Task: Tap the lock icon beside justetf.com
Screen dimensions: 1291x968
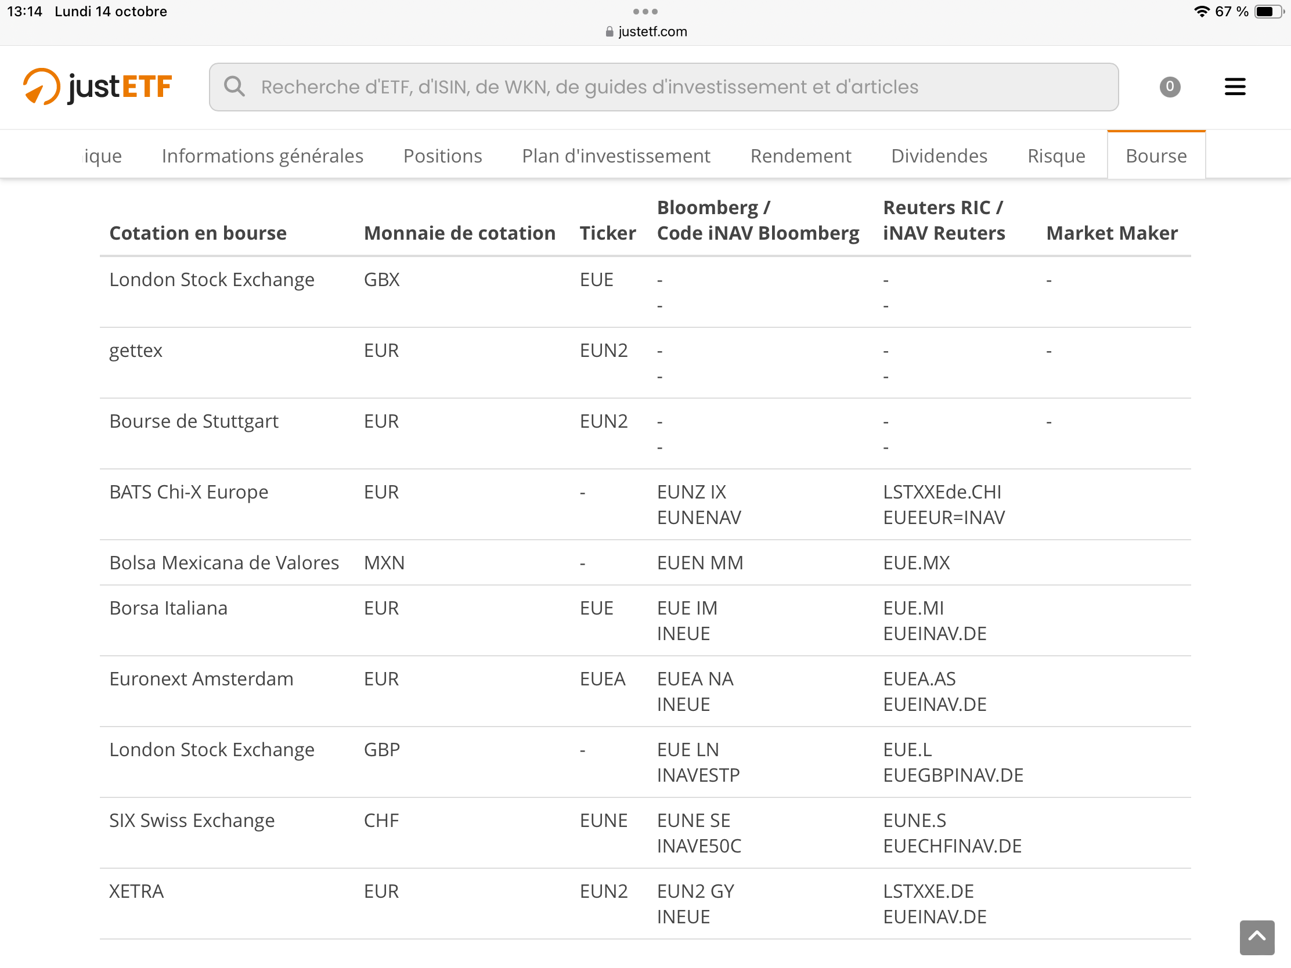Action: click(610, 31)
